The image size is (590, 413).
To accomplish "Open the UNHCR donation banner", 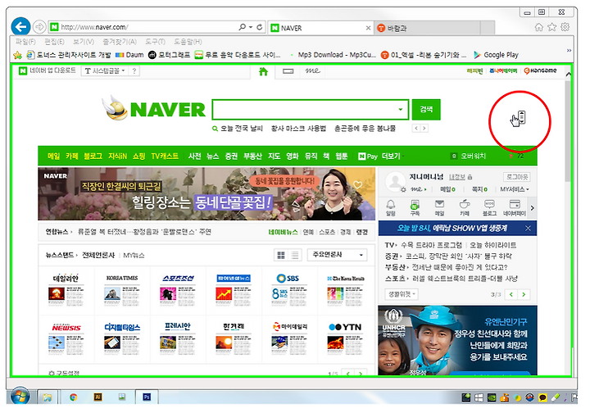I will pos(457,340).
